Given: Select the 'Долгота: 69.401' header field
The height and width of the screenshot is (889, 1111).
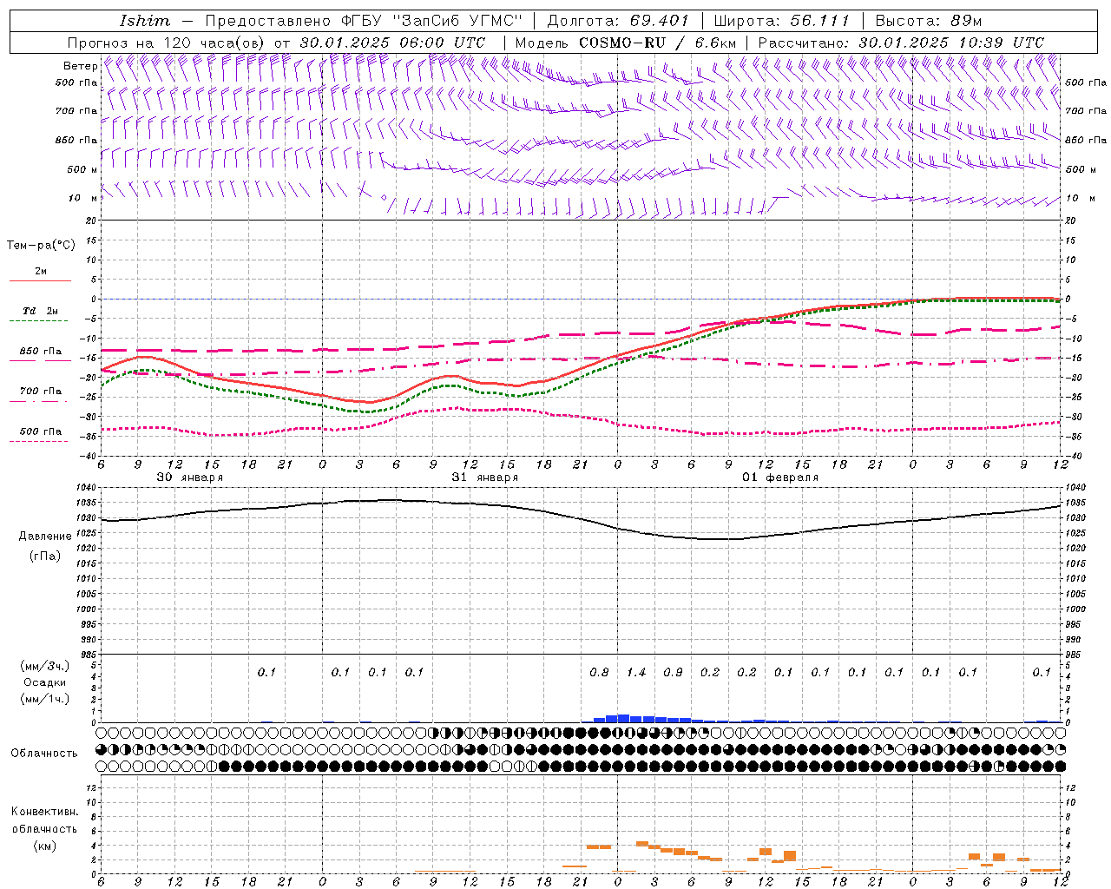Looking at the screenshot, I should (618, 21).
